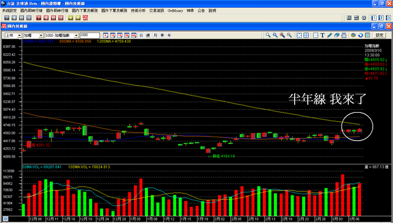Click the first red 下 toolbar icon
The width and height of the screenshot is (393, 223).
[x=39, y=18]
